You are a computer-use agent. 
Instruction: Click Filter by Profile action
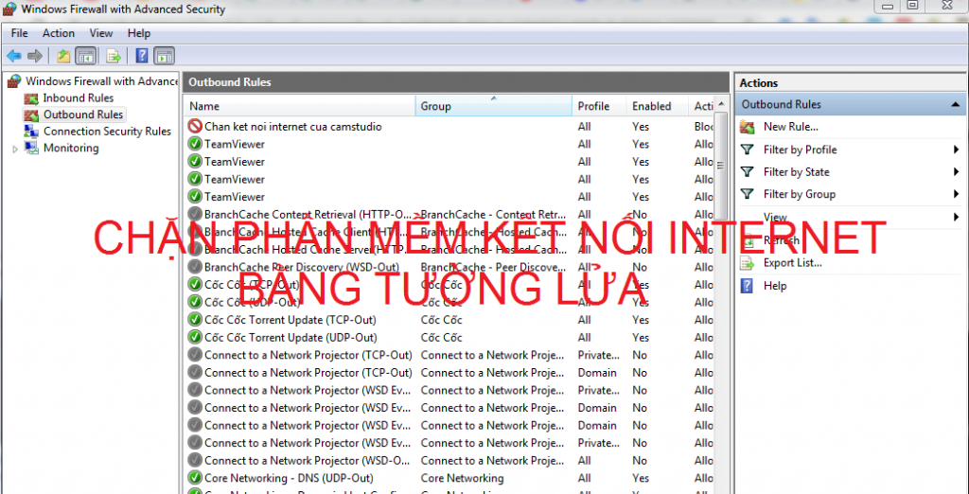(801, 150)
